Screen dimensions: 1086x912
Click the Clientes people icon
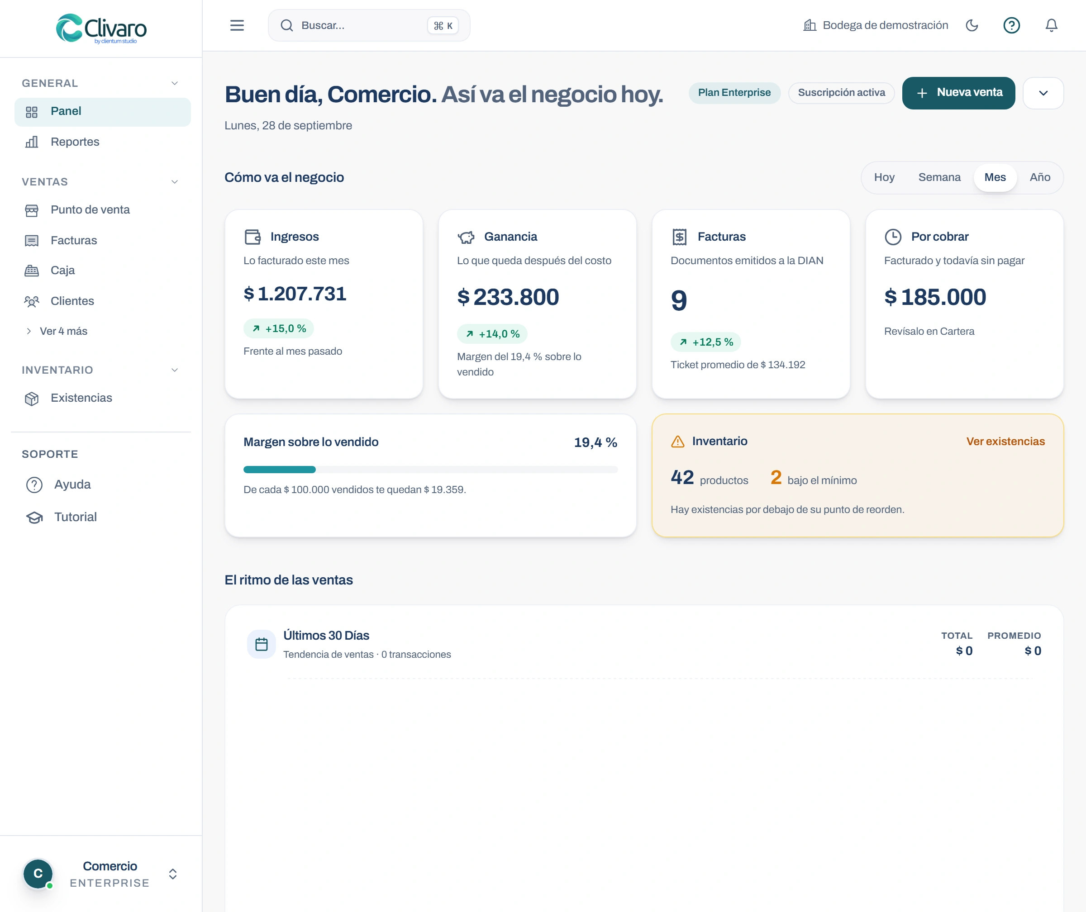[32, 301]
